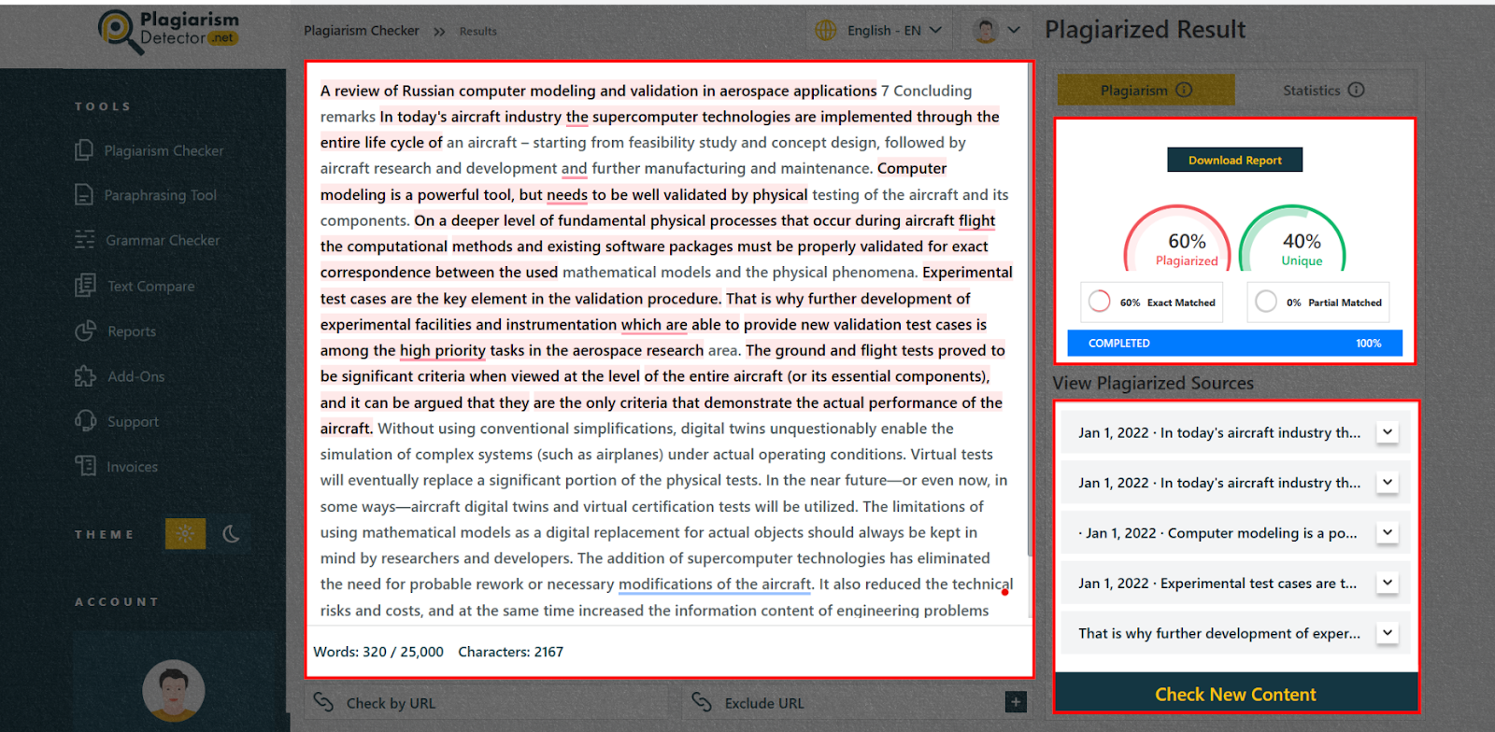
Task: Expand the 'Computer modeling is a po...' source
Action: click(1388, 532)
